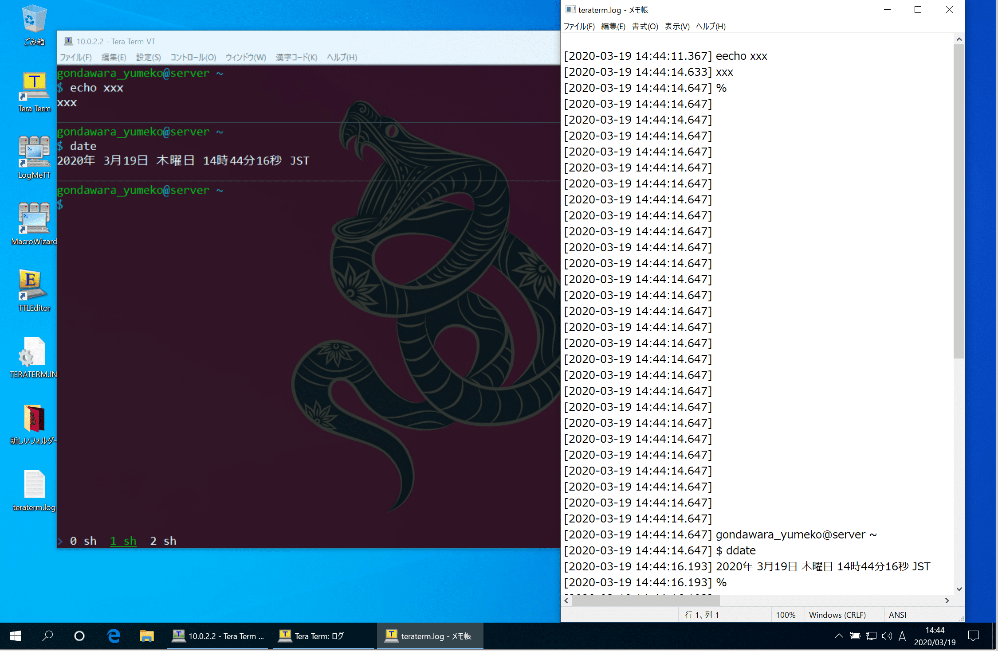Open the Windows Start menu
This screenshot has width=998, height=651.
(x=16, y=636)
